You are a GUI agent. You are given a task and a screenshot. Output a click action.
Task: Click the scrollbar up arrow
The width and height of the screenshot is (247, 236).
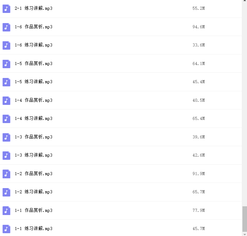pos(245,1)
